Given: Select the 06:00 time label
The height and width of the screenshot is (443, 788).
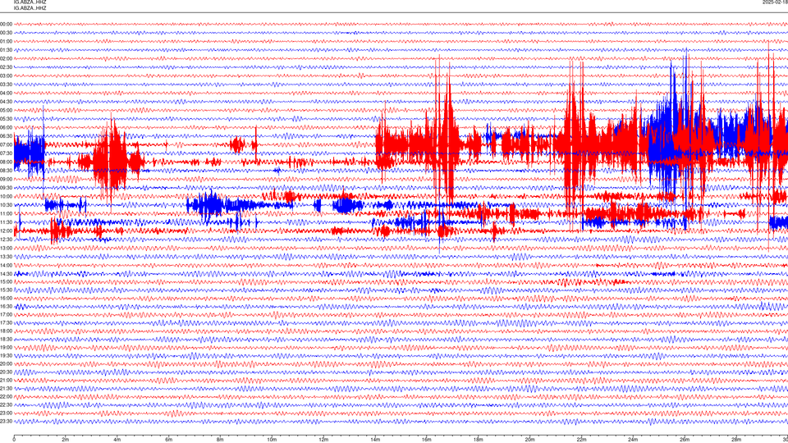Looking at the screenshot, I should 6,128.
